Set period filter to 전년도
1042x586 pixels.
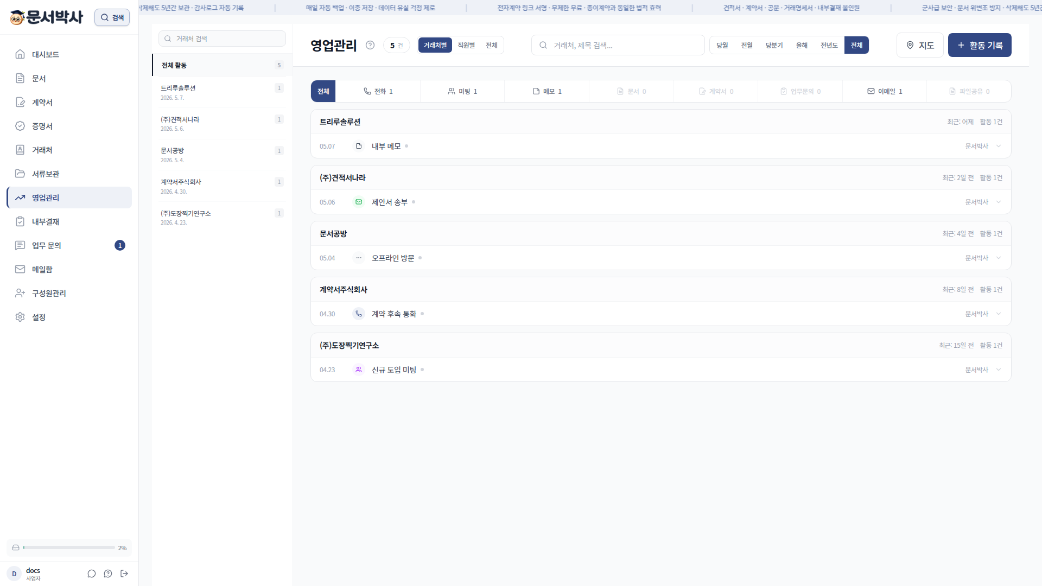829,45
